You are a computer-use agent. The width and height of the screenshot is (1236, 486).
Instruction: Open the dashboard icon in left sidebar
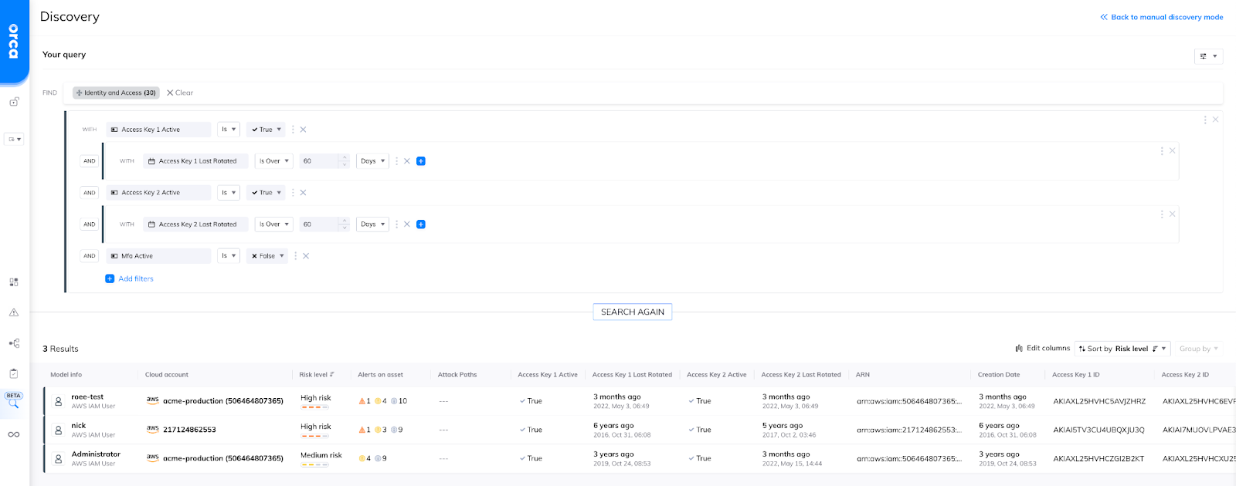[14, 282]
